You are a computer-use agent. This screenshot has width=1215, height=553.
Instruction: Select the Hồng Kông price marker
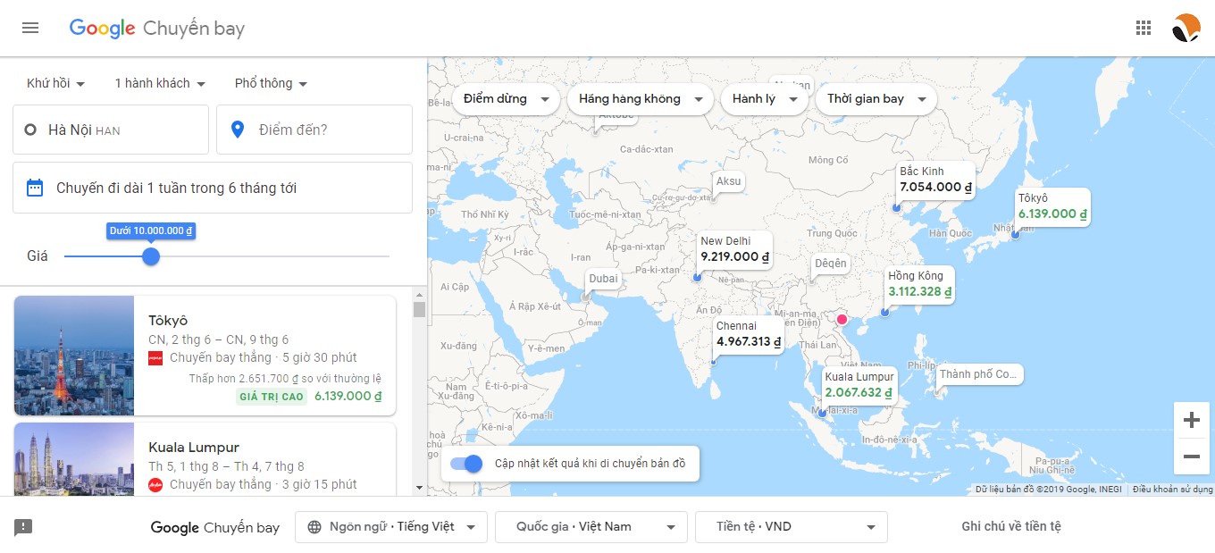pyautogui.click(x=920, y=284)
